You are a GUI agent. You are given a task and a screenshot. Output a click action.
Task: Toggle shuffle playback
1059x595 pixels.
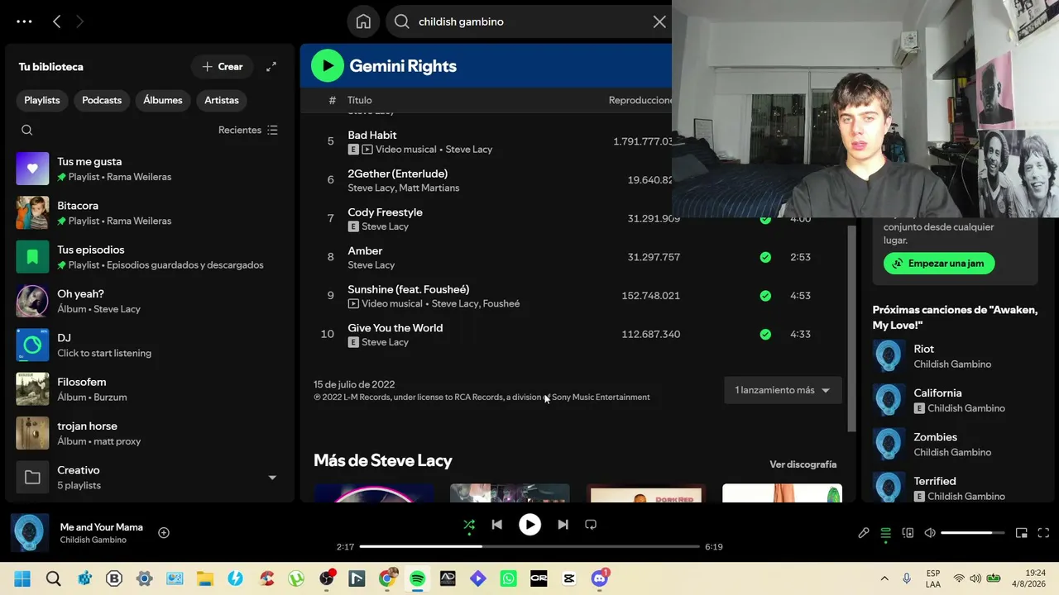[469, 525]
